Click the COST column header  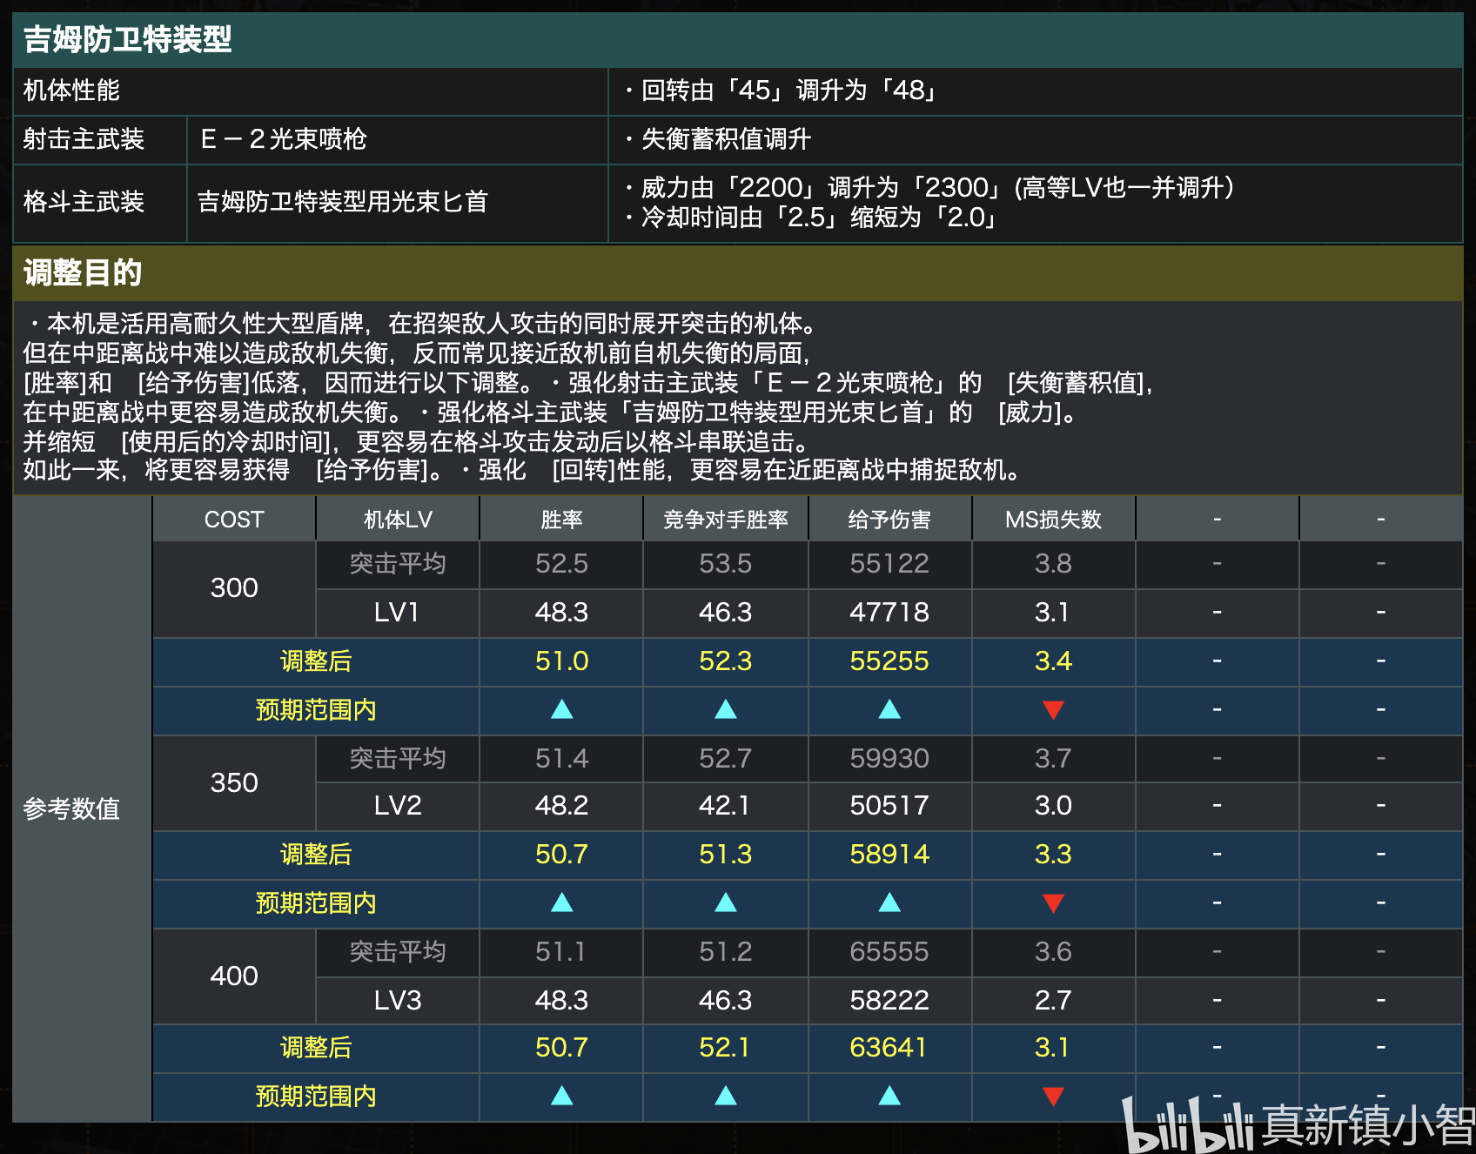(234, 520)
